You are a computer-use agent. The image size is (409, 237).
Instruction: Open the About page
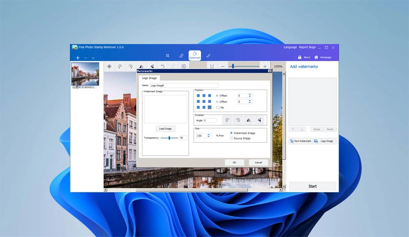point(307,57)
